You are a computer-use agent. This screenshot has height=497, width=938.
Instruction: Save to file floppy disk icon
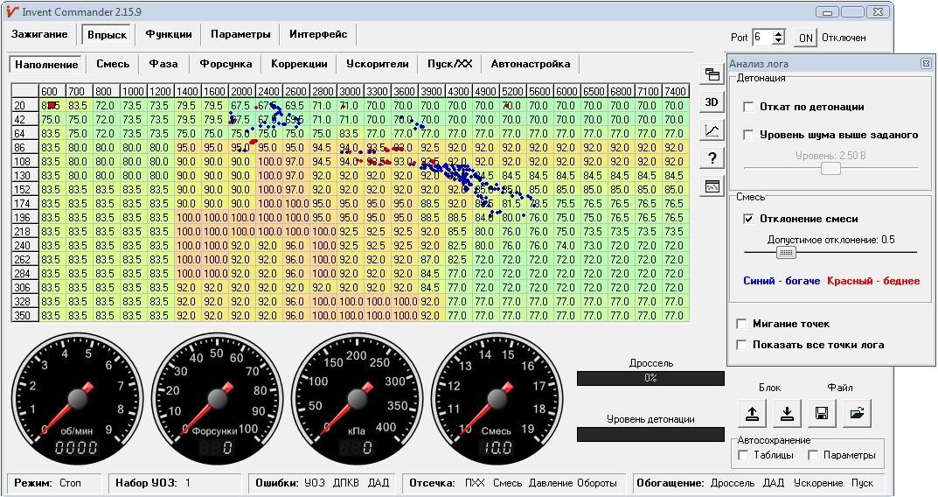pyautogui.click(x=822, y=413)
